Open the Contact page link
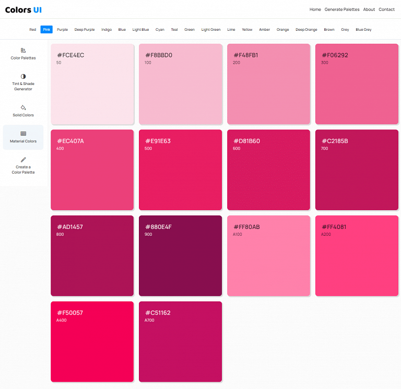401x389 pixels. click(386, 9)
